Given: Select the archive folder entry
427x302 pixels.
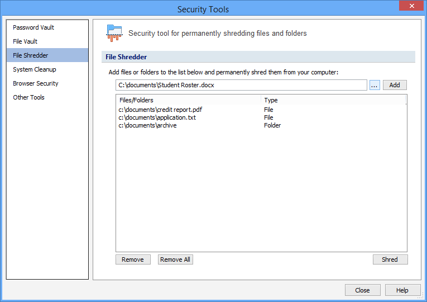Looking at the screenshot, I should tap(147, 125).
